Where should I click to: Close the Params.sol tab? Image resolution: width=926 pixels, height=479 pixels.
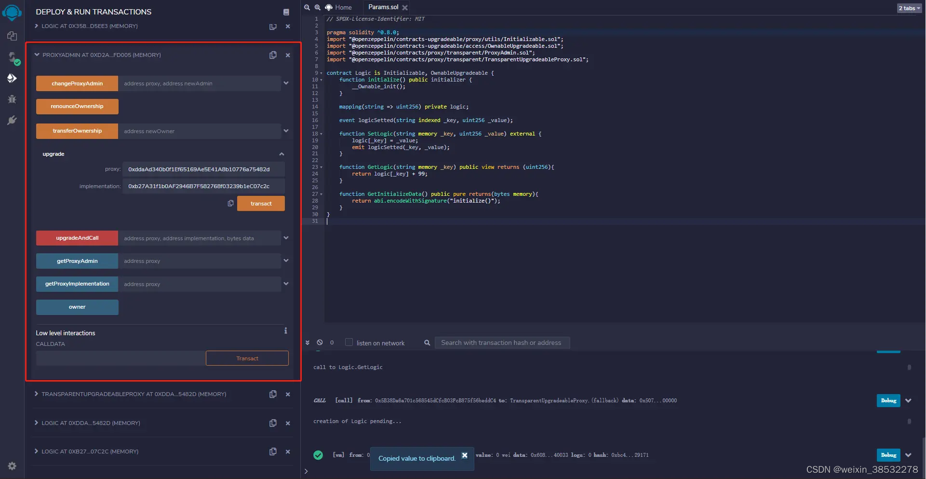coord(405,8)
